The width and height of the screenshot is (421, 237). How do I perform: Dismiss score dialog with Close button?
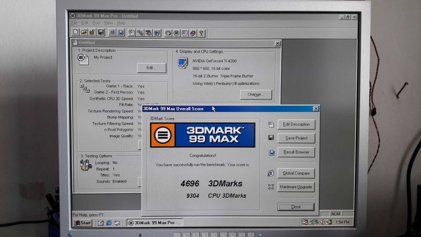pos(296,207)
